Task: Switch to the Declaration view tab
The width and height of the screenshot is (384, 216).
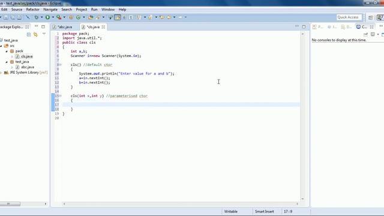Action: (x=347, y=26)
